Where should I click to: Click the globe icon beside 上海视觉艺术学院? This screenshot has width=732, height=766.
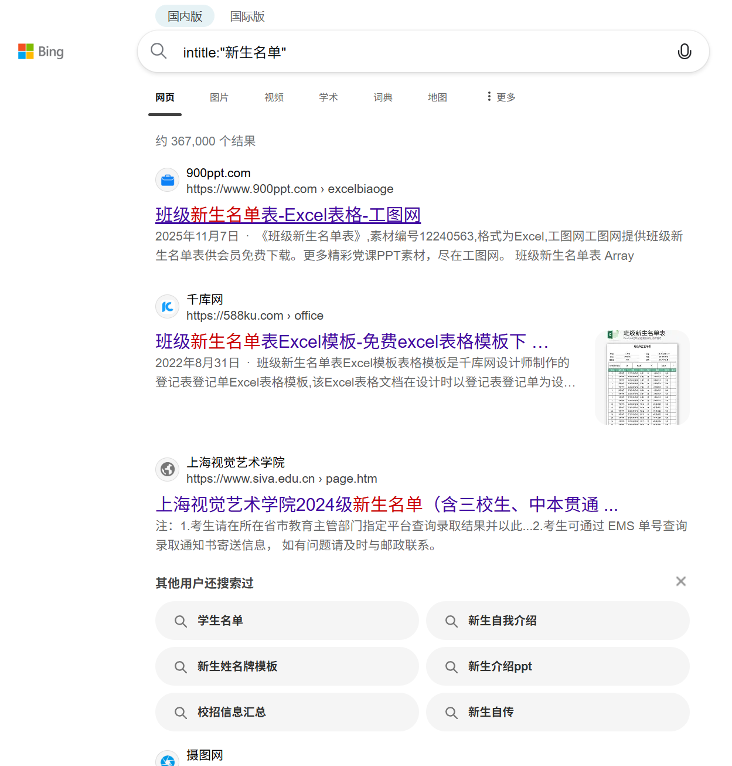click(x=167, y=469)
